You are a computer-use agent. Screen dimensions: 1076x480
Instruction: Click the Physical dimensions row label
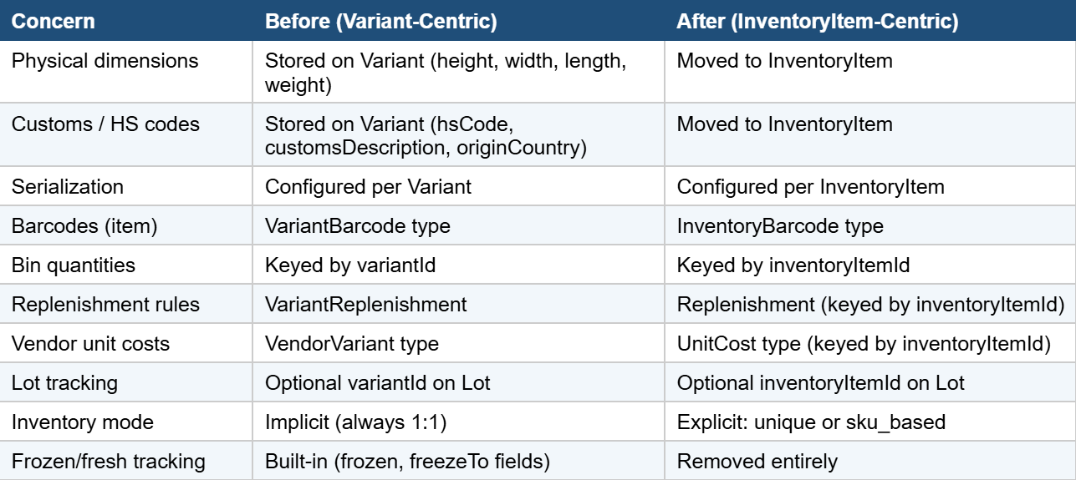click(126, 73)
